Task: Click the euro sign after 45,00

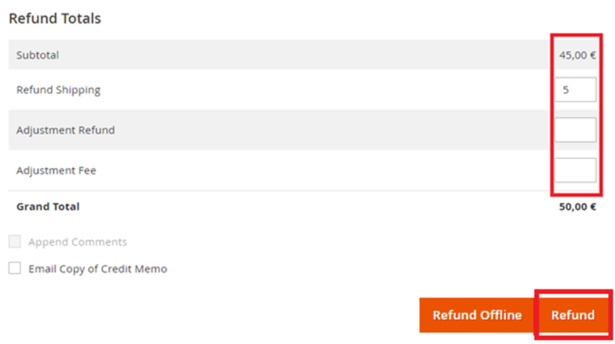Action: tap(592, 55)
